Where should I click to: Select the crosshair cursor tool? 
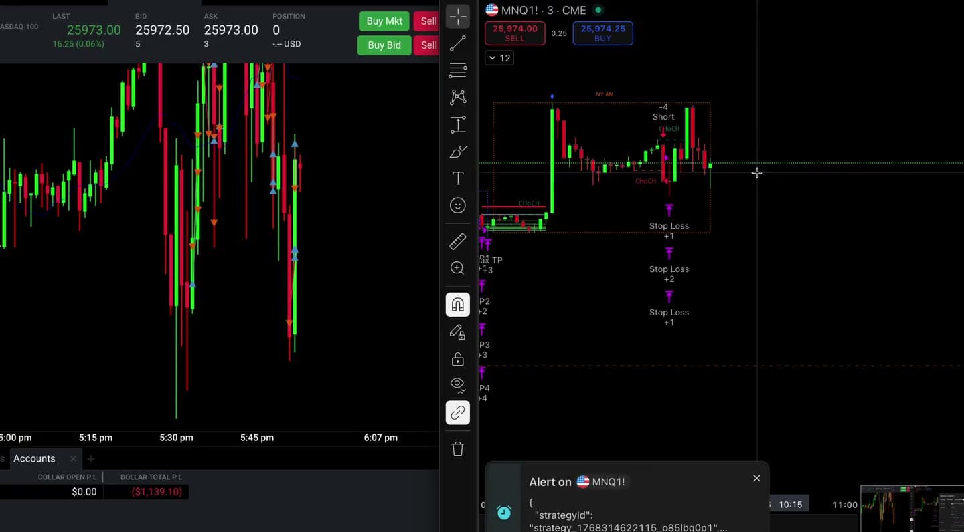point(458,16)
